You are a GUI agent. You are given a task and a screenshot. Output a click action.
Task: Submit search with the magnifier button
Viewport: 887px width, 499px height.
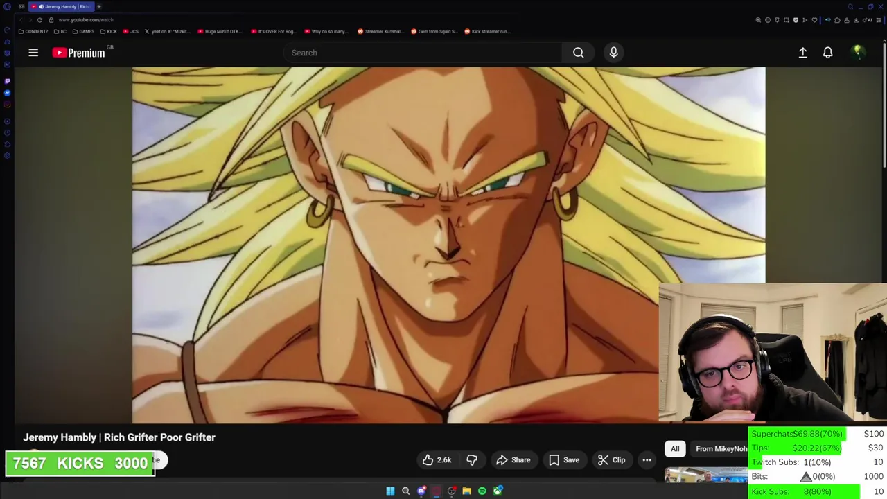(579, 53)
